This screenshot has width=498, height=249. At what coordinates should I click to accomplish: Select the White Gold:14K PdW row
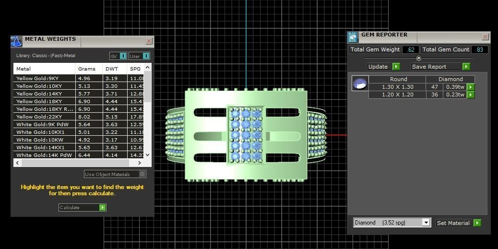tap(79, 155)
